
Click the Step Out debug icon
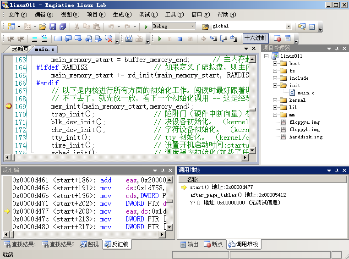(x=234, y=39)
